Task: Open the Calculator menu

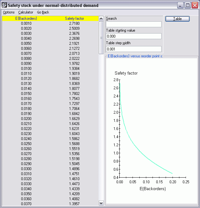Action: pos(26,12)
